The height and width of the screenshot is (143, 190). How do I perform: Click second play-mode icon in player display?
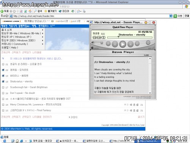[99, 37]
